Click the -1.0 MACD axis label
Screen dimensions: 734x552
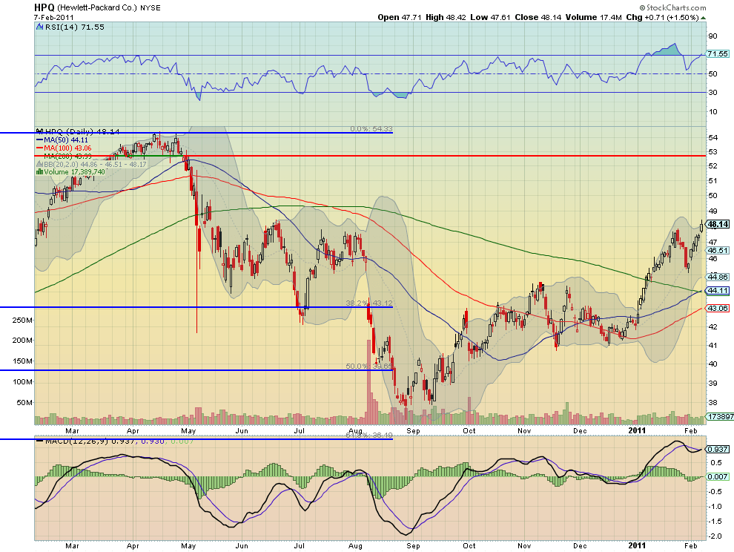point(715,506)
